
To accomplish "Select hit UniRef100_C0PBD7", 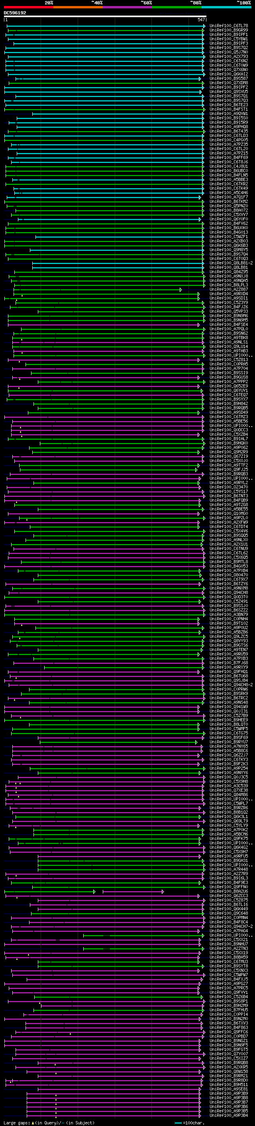I will point(229,1037).
